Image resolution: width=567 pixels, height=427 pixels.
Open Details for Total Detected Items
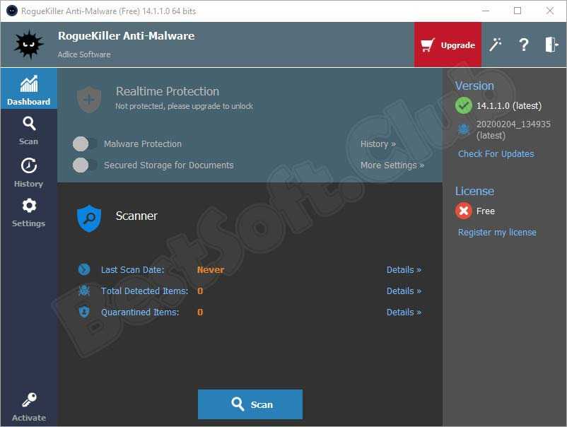click(404, 291)
